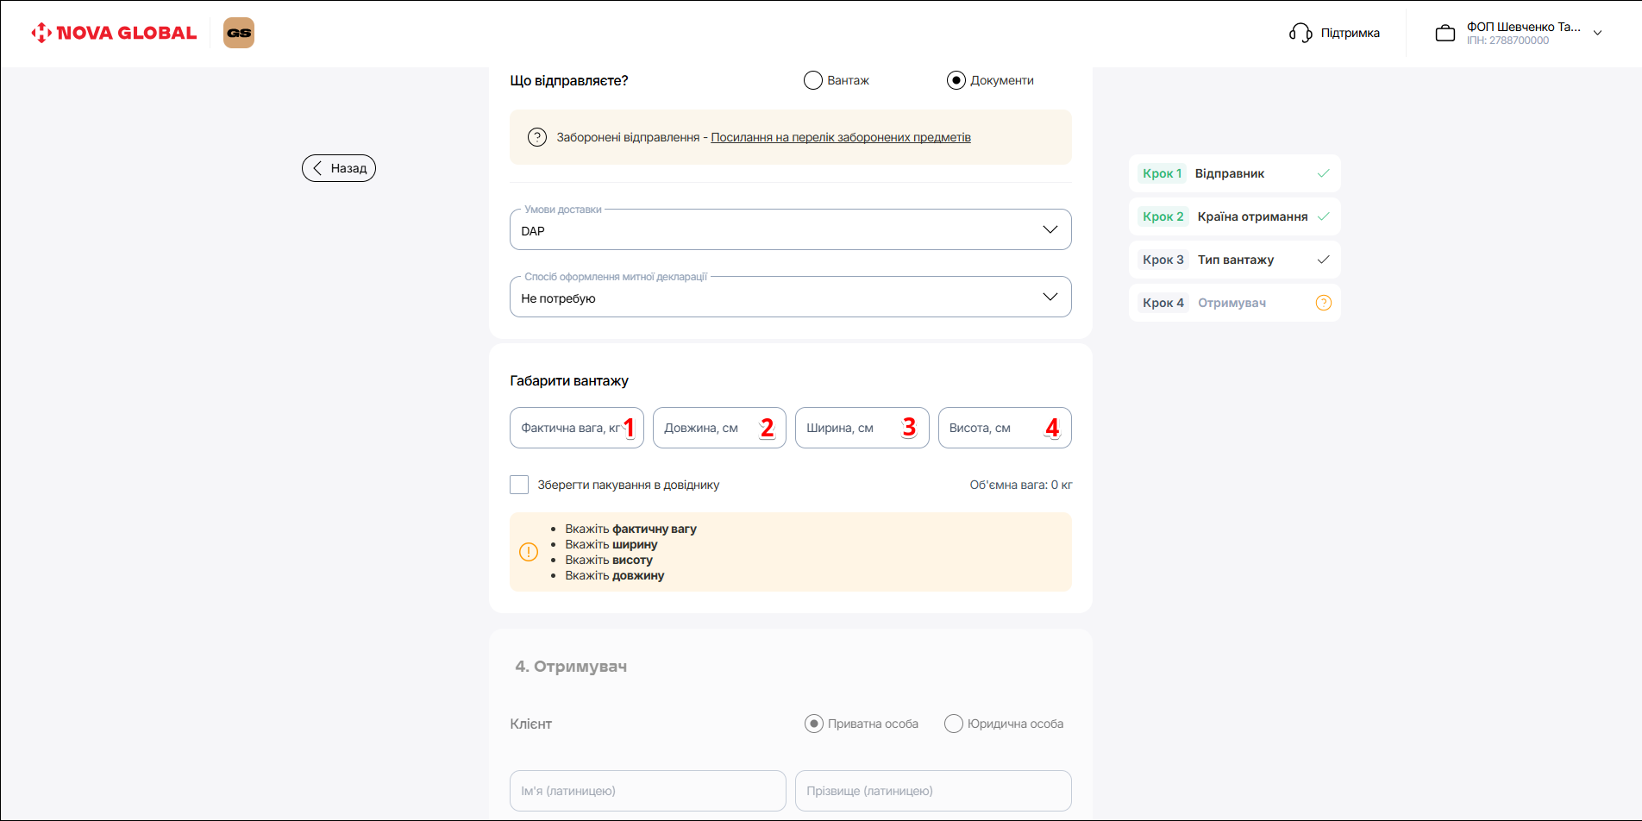Click the support headset icon
The height and width of the screenshot is (821, 1642).
(x=1300, y=33)
